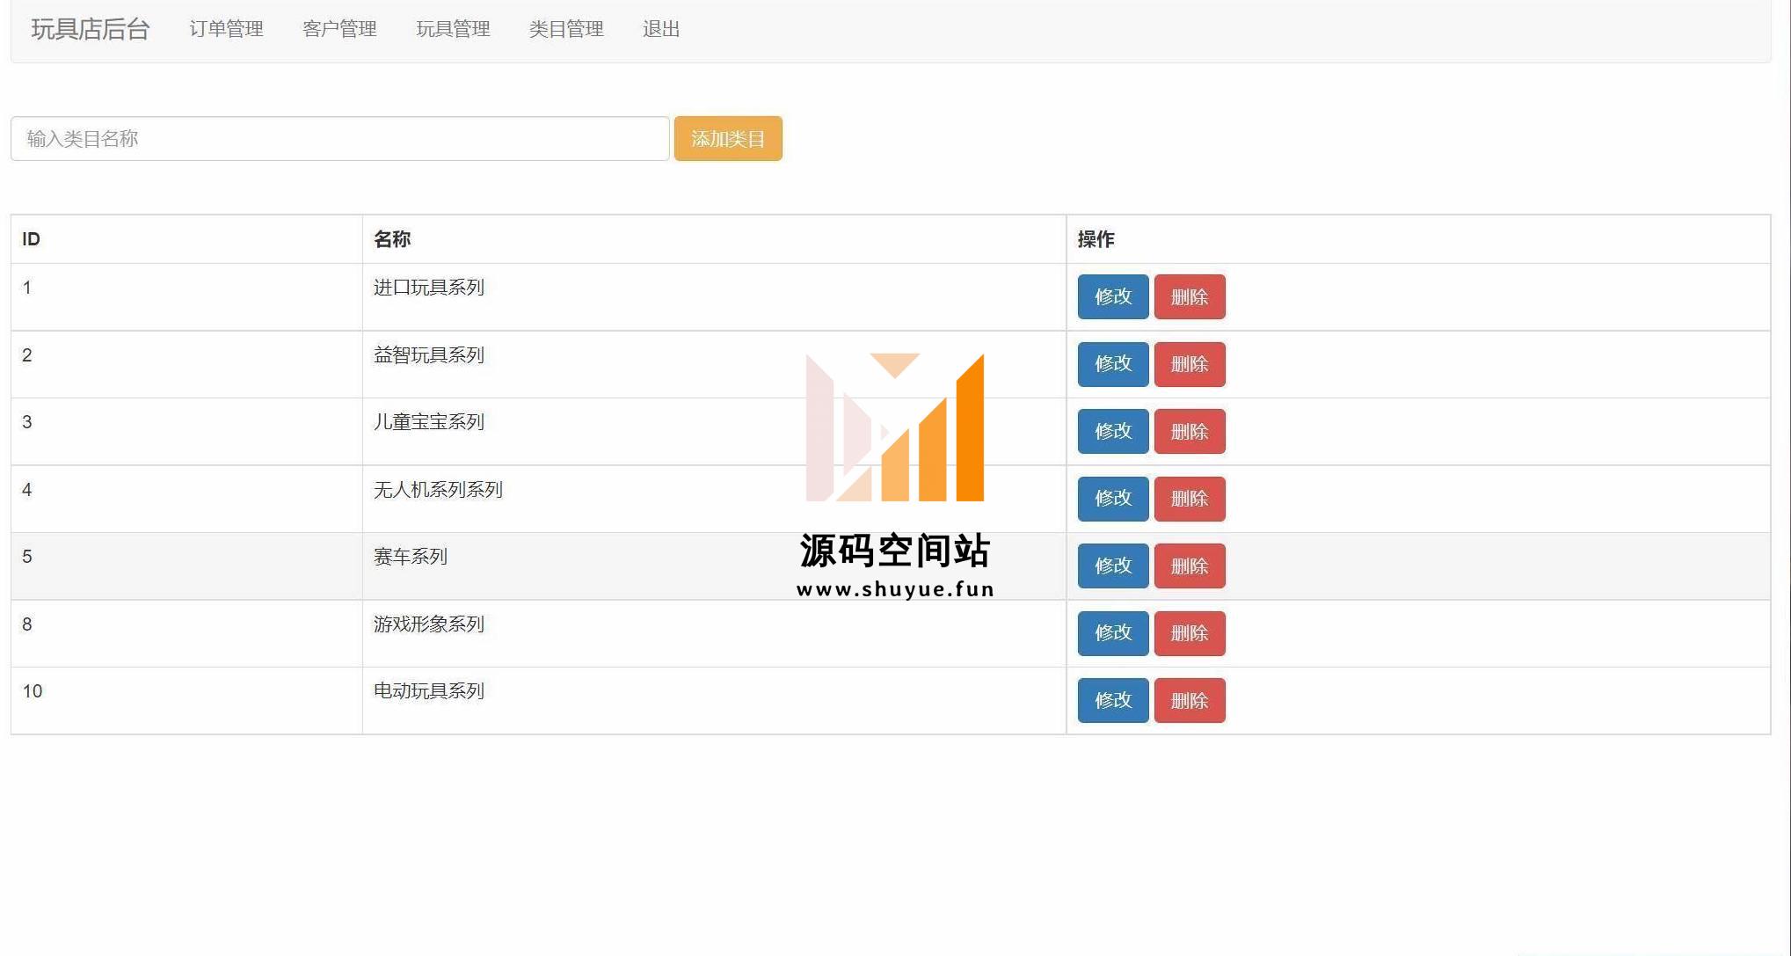This screenshot has width=1791, height=956.
Task: Go to 客户管理 in navbar
Action: point(339,29)
